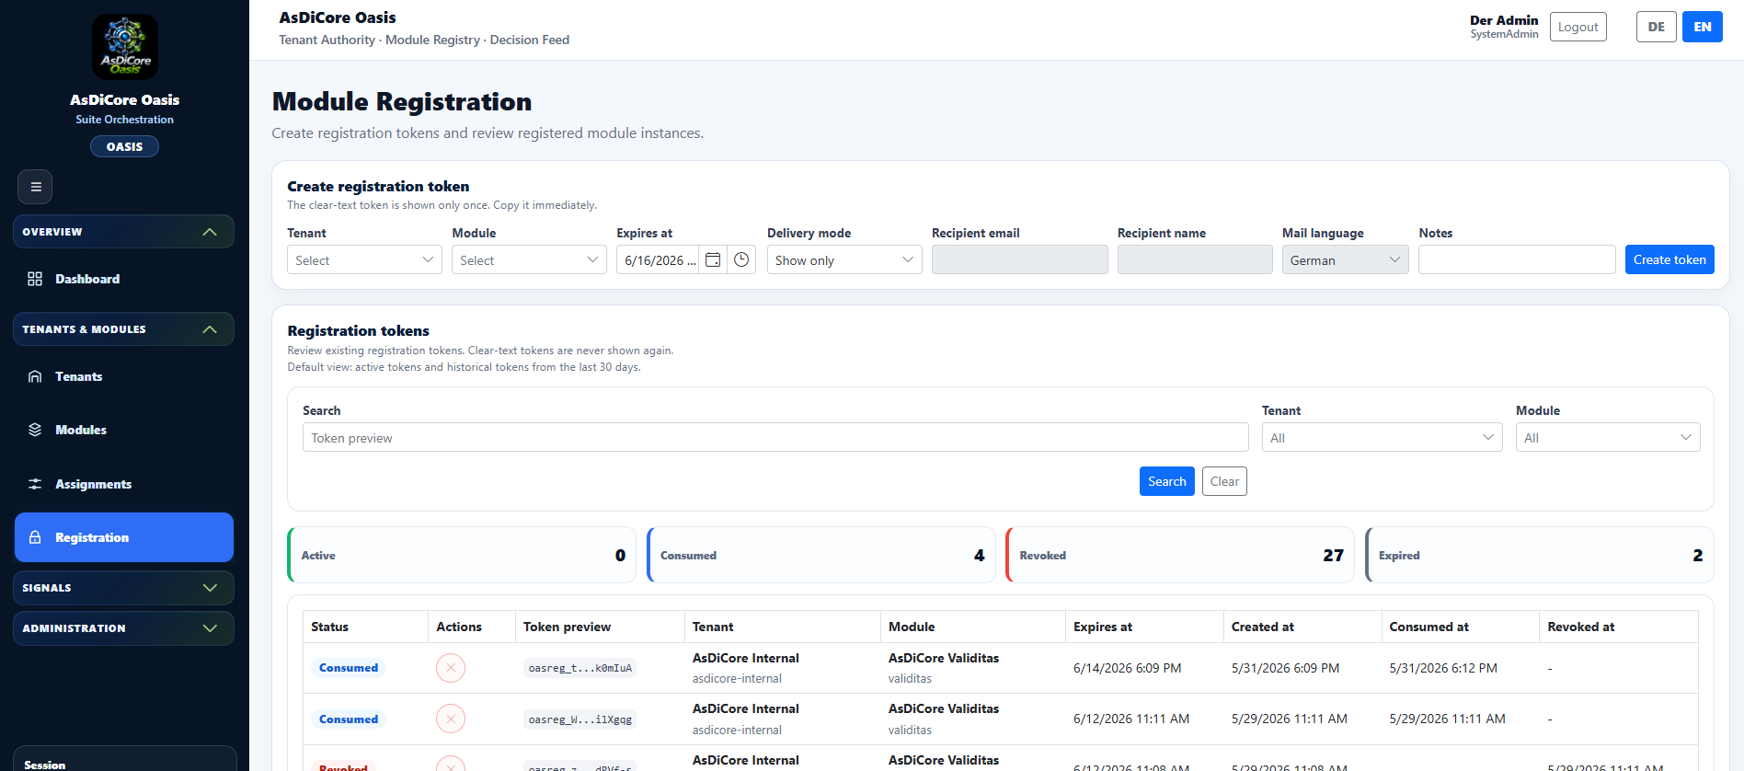Open the calendar date picker icon

click(x=713, y=260)
